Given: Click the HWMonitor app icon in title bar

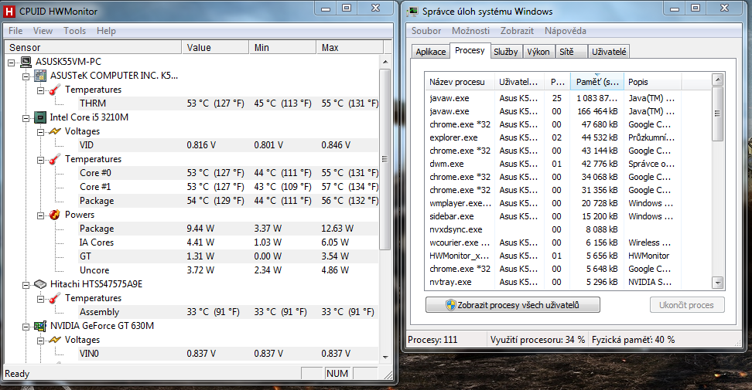Looking at the screenshot, I should (9, 11).
